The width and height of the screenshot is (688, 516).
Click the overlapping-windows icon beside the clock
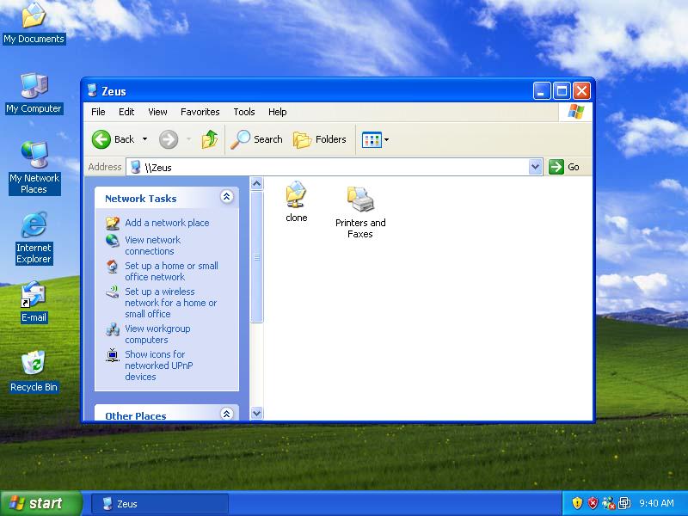(624, 503)
